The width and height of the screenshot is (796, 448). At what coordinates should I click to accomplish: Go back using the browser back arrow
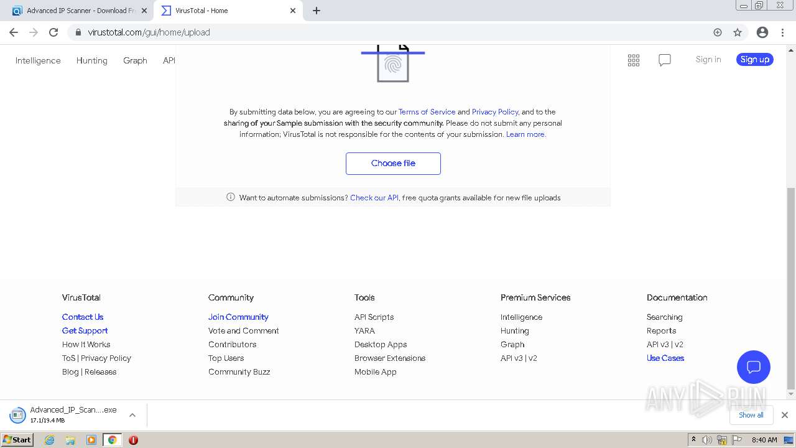point(14,32)
